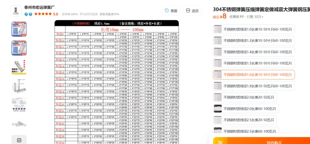The image size is (310, 144).
Task: Select option 线径1.8长度10-50五只60-100五只
Action: pos(254,86)
